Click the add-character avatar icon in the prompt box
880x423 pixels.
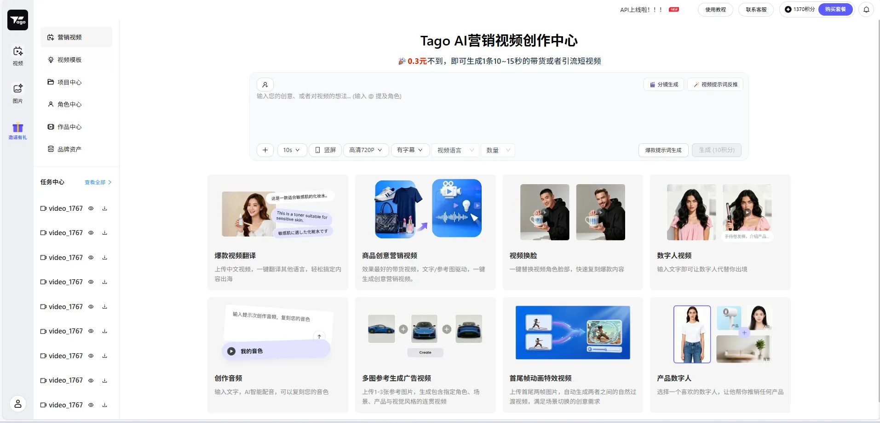265,85
